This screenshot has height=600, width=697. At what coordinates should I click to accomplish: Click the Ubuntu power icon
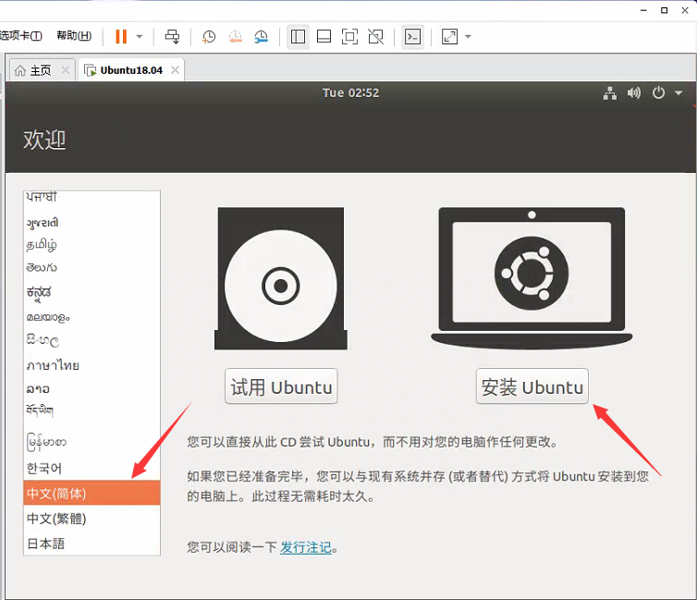[658, 92]
